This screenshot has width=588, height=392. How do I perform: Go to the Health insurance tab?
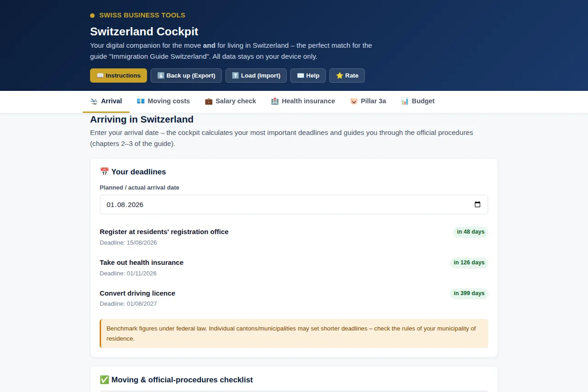click(303, 101)
